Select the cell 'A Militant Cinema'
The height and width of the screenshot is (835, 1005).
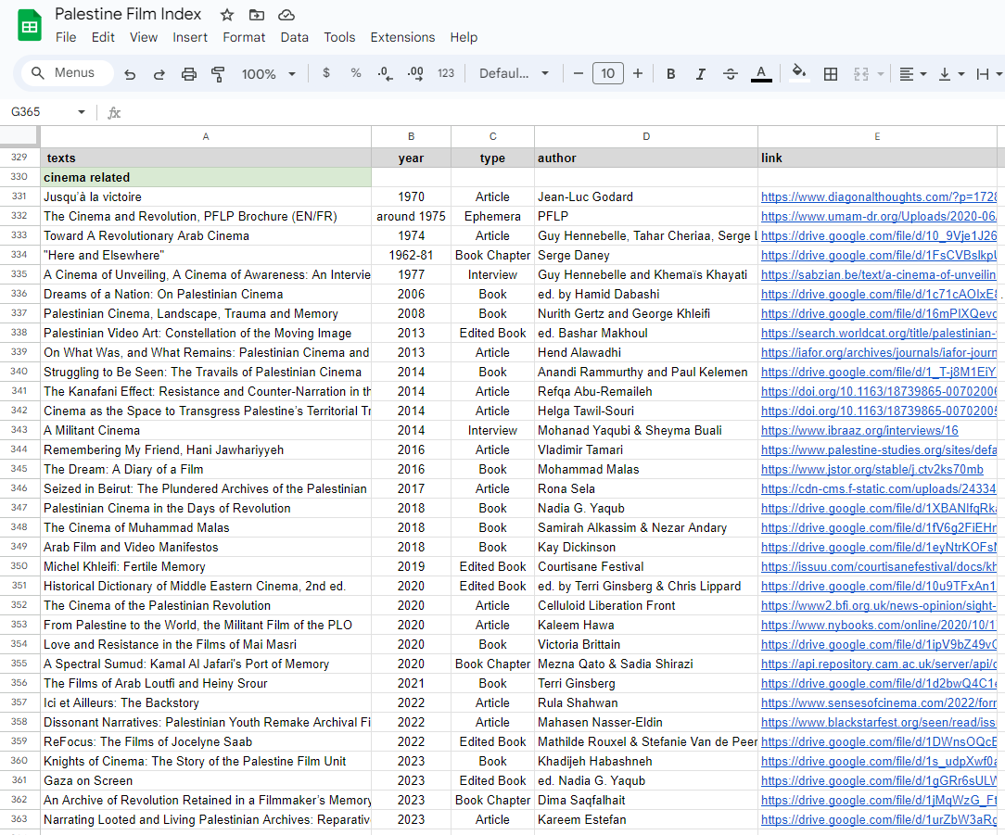click(x=206, y=431)
